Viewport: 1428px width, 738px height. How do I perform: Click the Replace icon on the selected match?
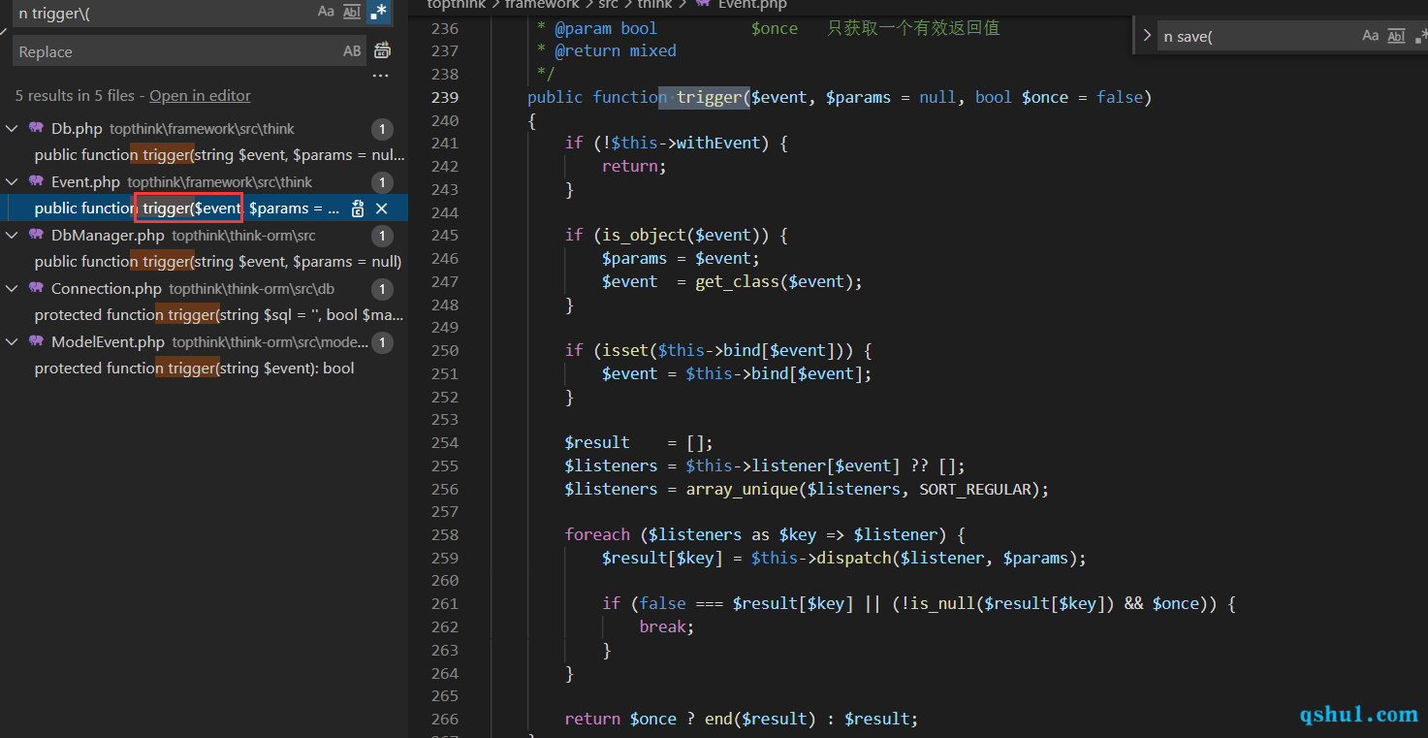click(x=358, y=209)
